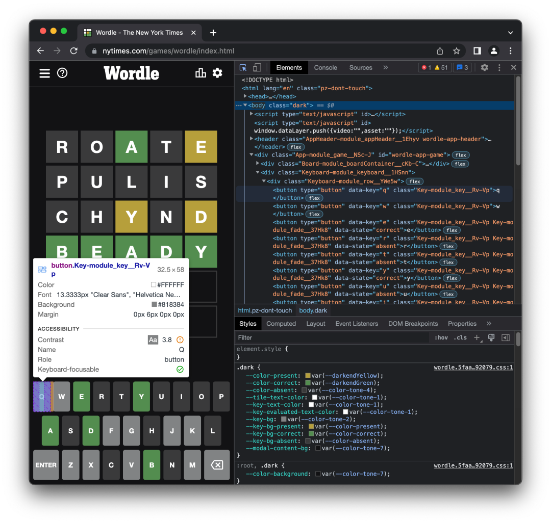This screenshot has width=551, height=523.
Task: Click the errors and warnings counter
Action: pos(435,67)
